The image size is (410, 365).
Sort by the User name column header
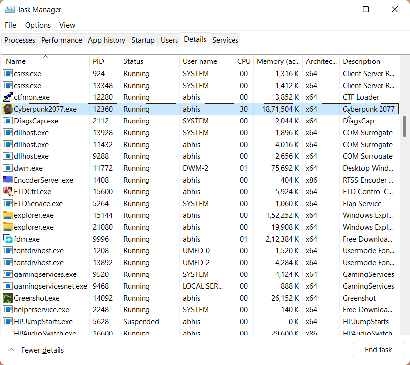click(204, 61)
